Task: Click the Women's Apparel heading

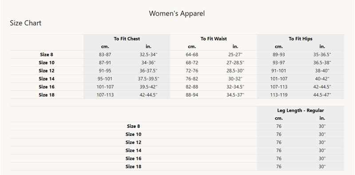Action: (177, 13)
